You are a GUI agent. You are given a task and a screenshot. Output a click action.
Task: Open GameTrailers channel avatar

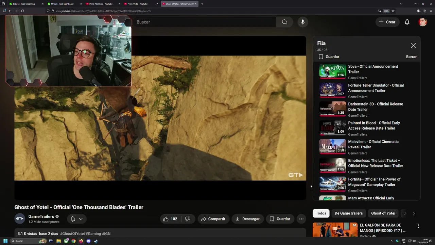(x=20, y=218)
